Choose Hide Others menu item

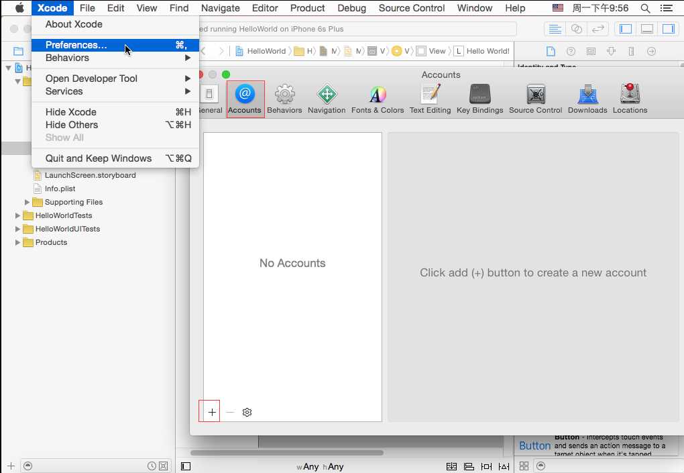[x=115, y=125]
